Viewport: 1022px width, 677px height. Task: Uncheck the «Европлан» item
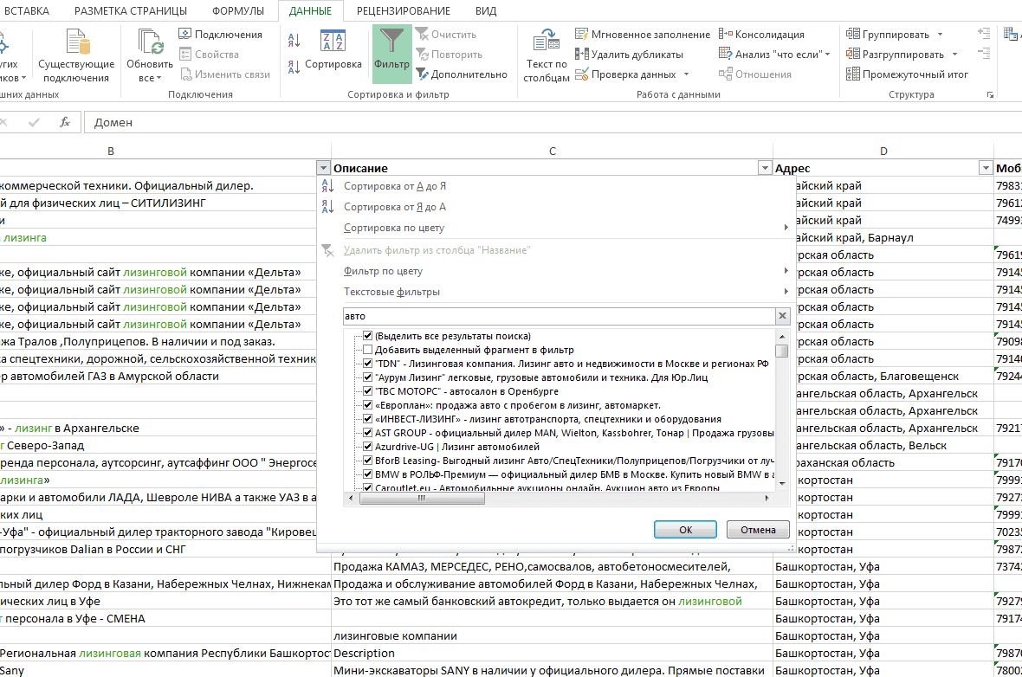[x=367, y=405]
